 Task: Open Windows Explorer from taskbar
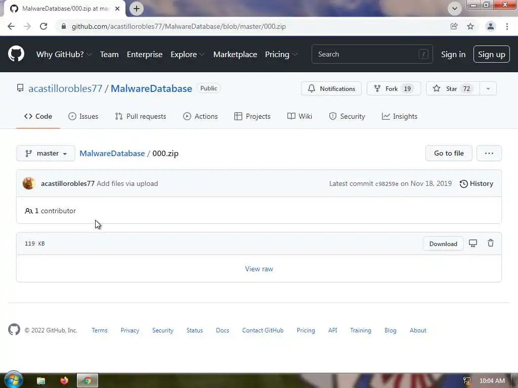(x=41, y=381)
